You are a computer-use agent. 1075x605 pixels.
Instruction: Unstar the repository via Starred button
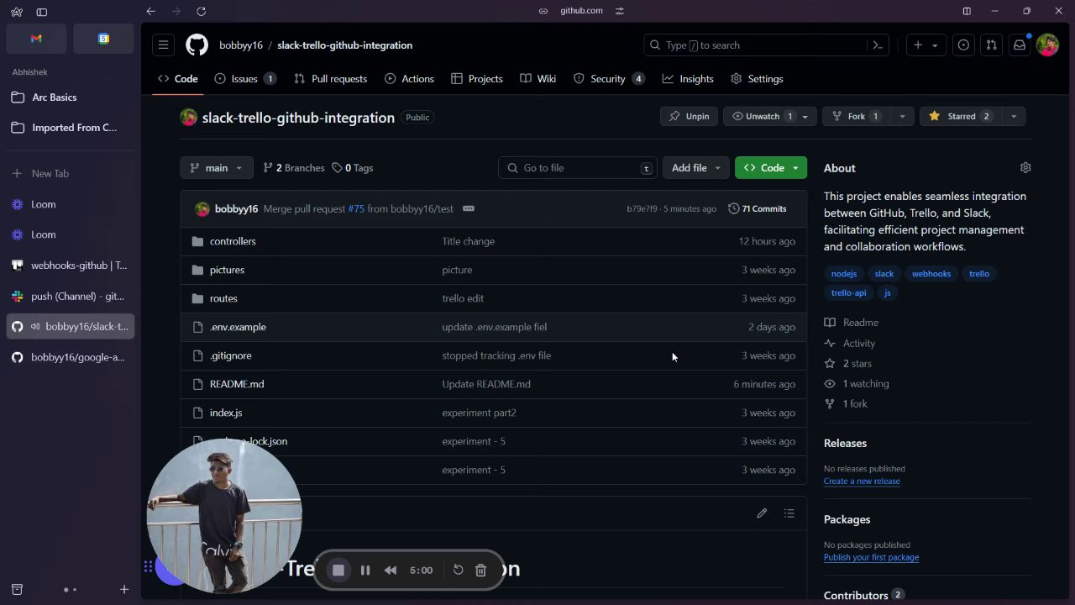click(960, 117)
